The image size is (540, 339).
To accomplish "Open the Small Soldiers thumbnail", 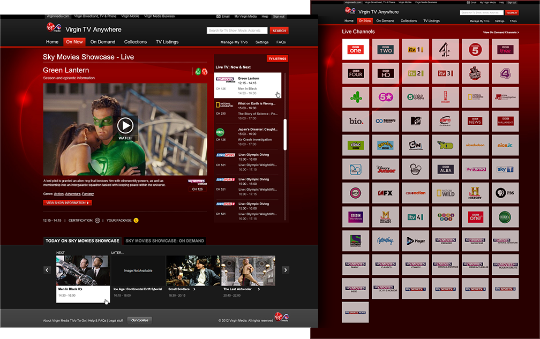I will (193, 270).
